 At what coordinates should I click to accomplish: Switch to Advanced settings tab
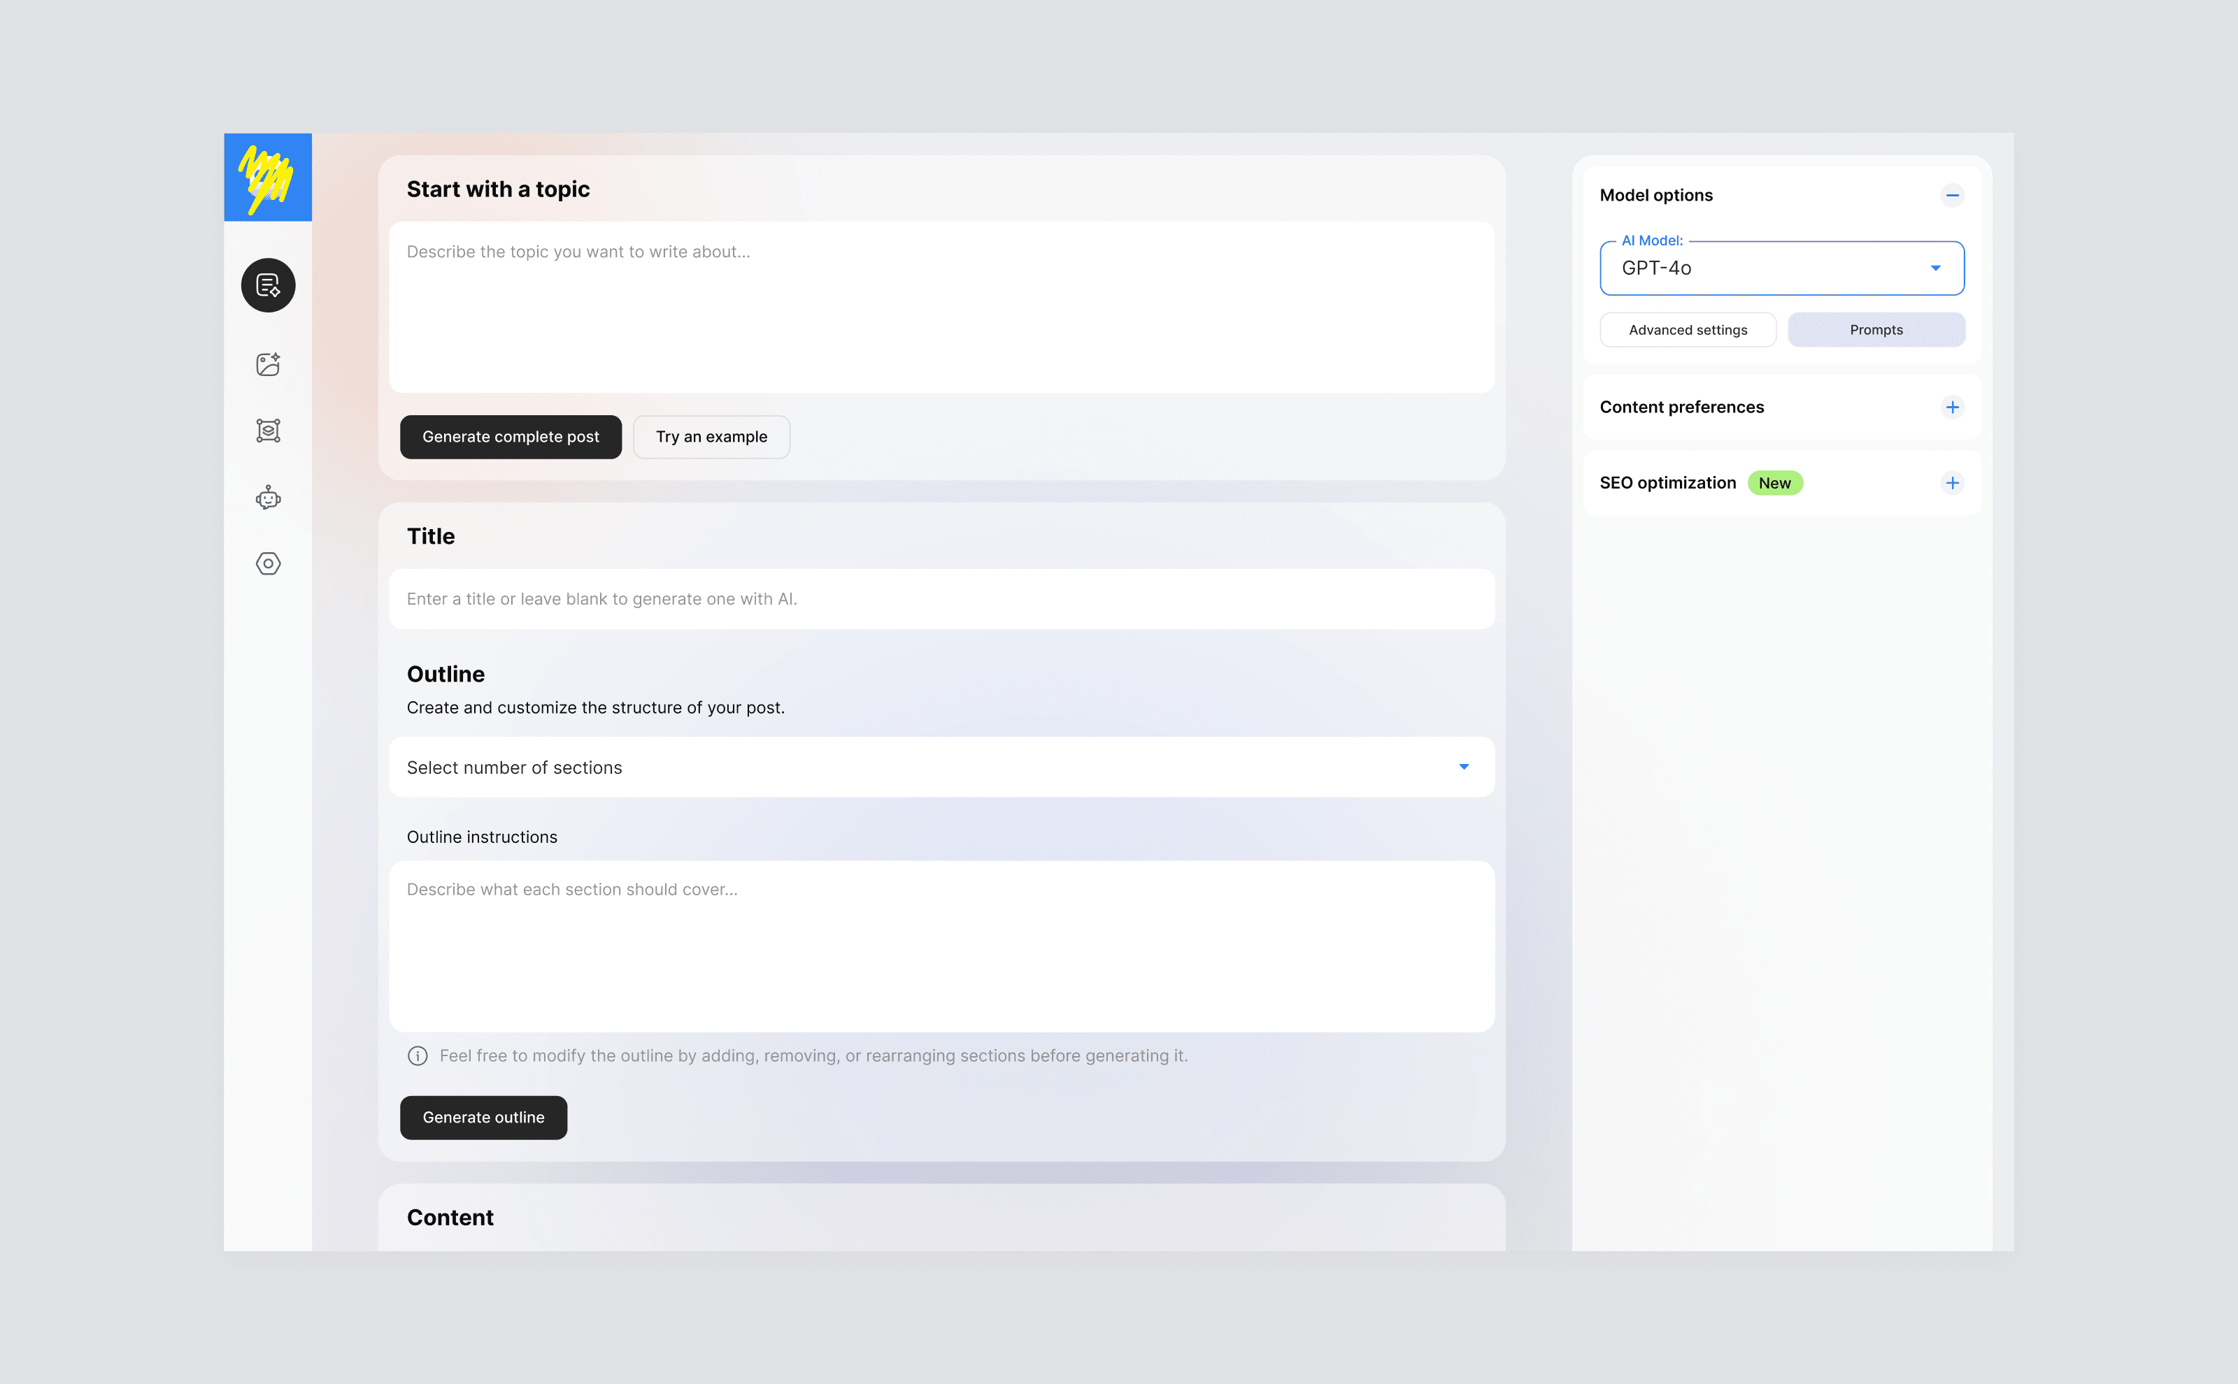pyautogui.click(x=1687, y=329)
